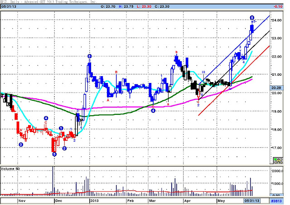Select the circled wave 4 label above red C

coord(46,118)
